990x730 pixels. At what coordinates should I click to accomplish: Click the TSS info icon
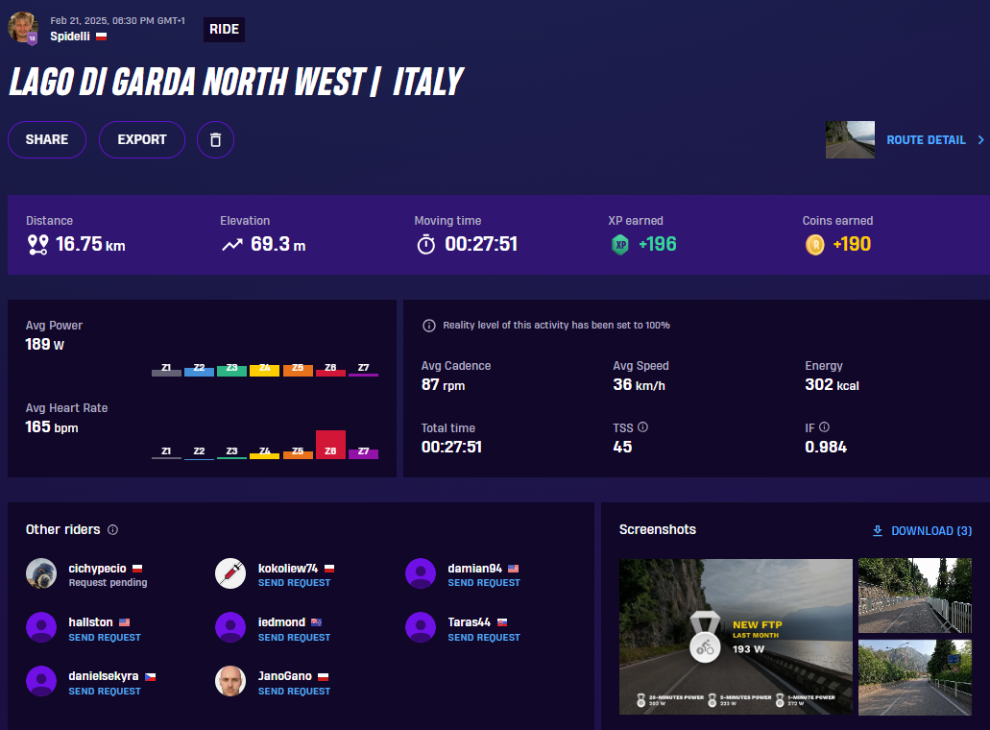643,427
